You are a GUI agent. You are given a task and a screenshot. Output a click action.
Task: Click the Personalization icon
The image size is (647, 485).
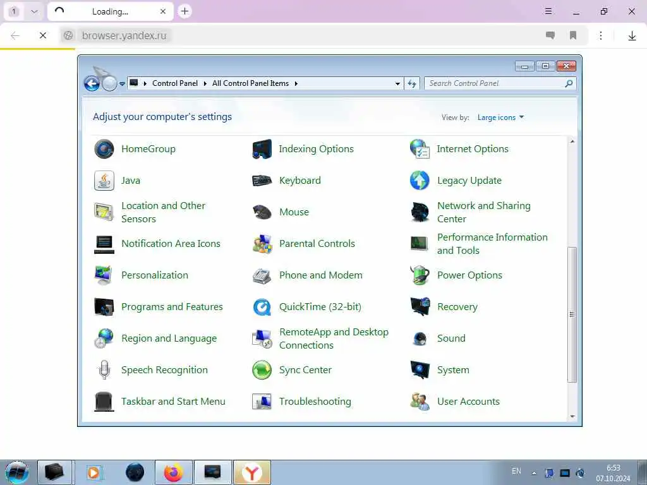pyautogui.click(x=104, y=275)
